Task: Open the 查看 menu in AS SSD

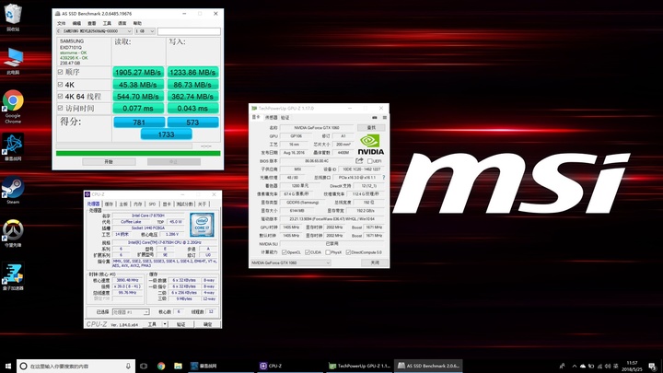Action: point(92,23)
